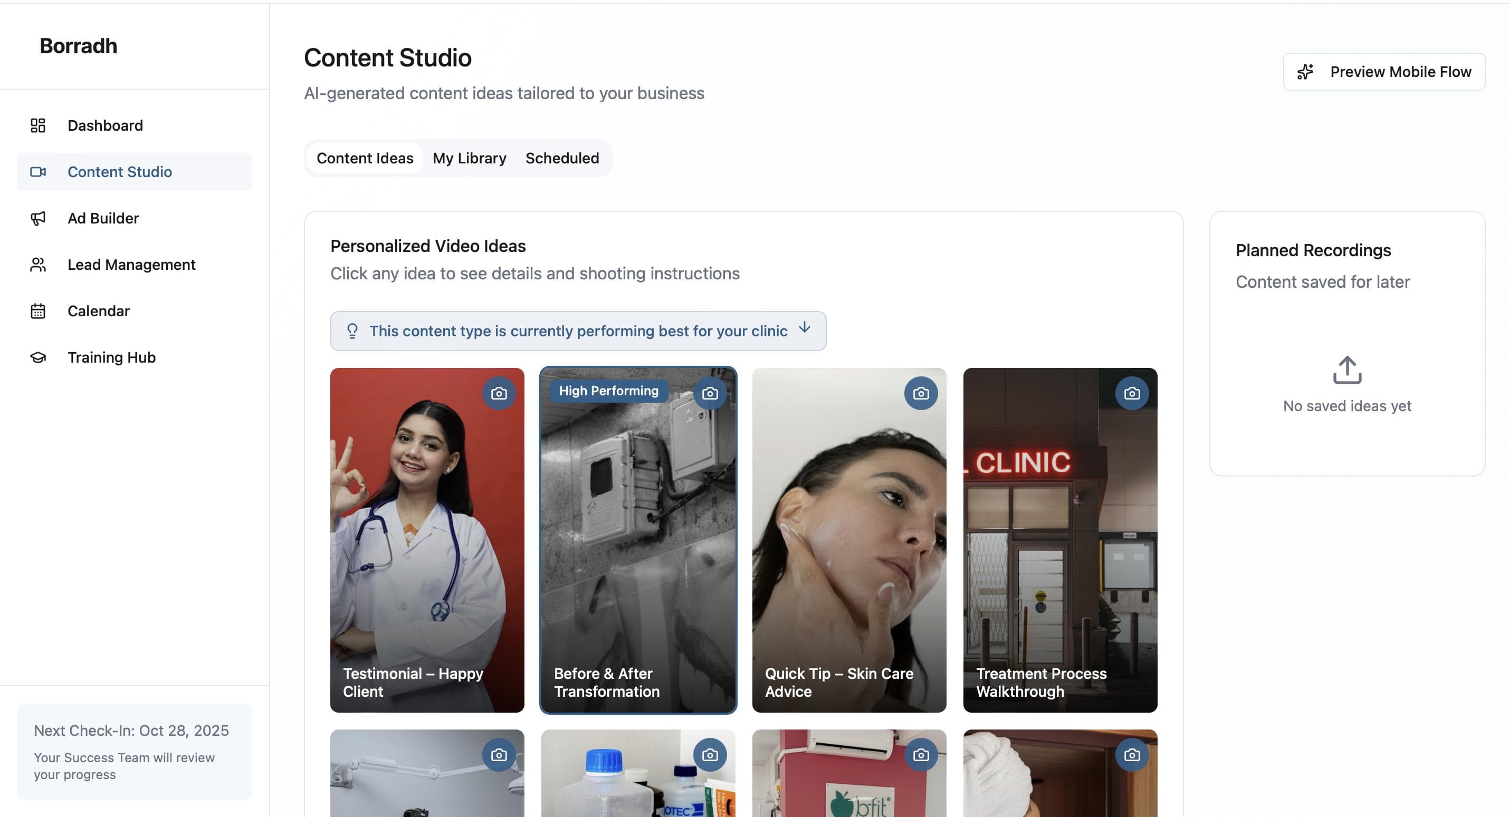This screenshot has width=1509, height=817.
Task: Click the upload icon in Planned Recordings
Action: (1346, 370)
